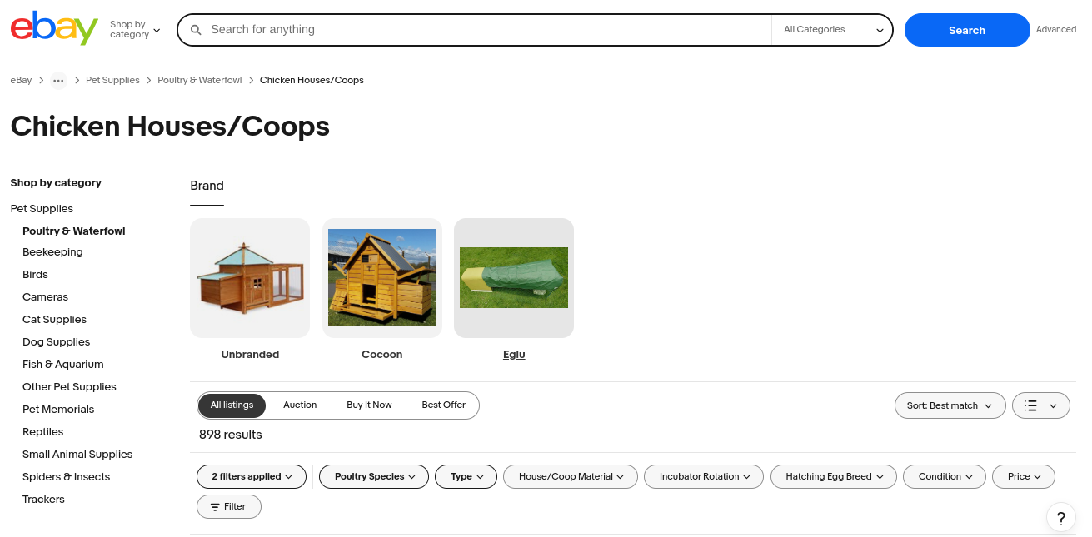Switch to the All listings tab
1092x537 pixels.
(232, 405)
